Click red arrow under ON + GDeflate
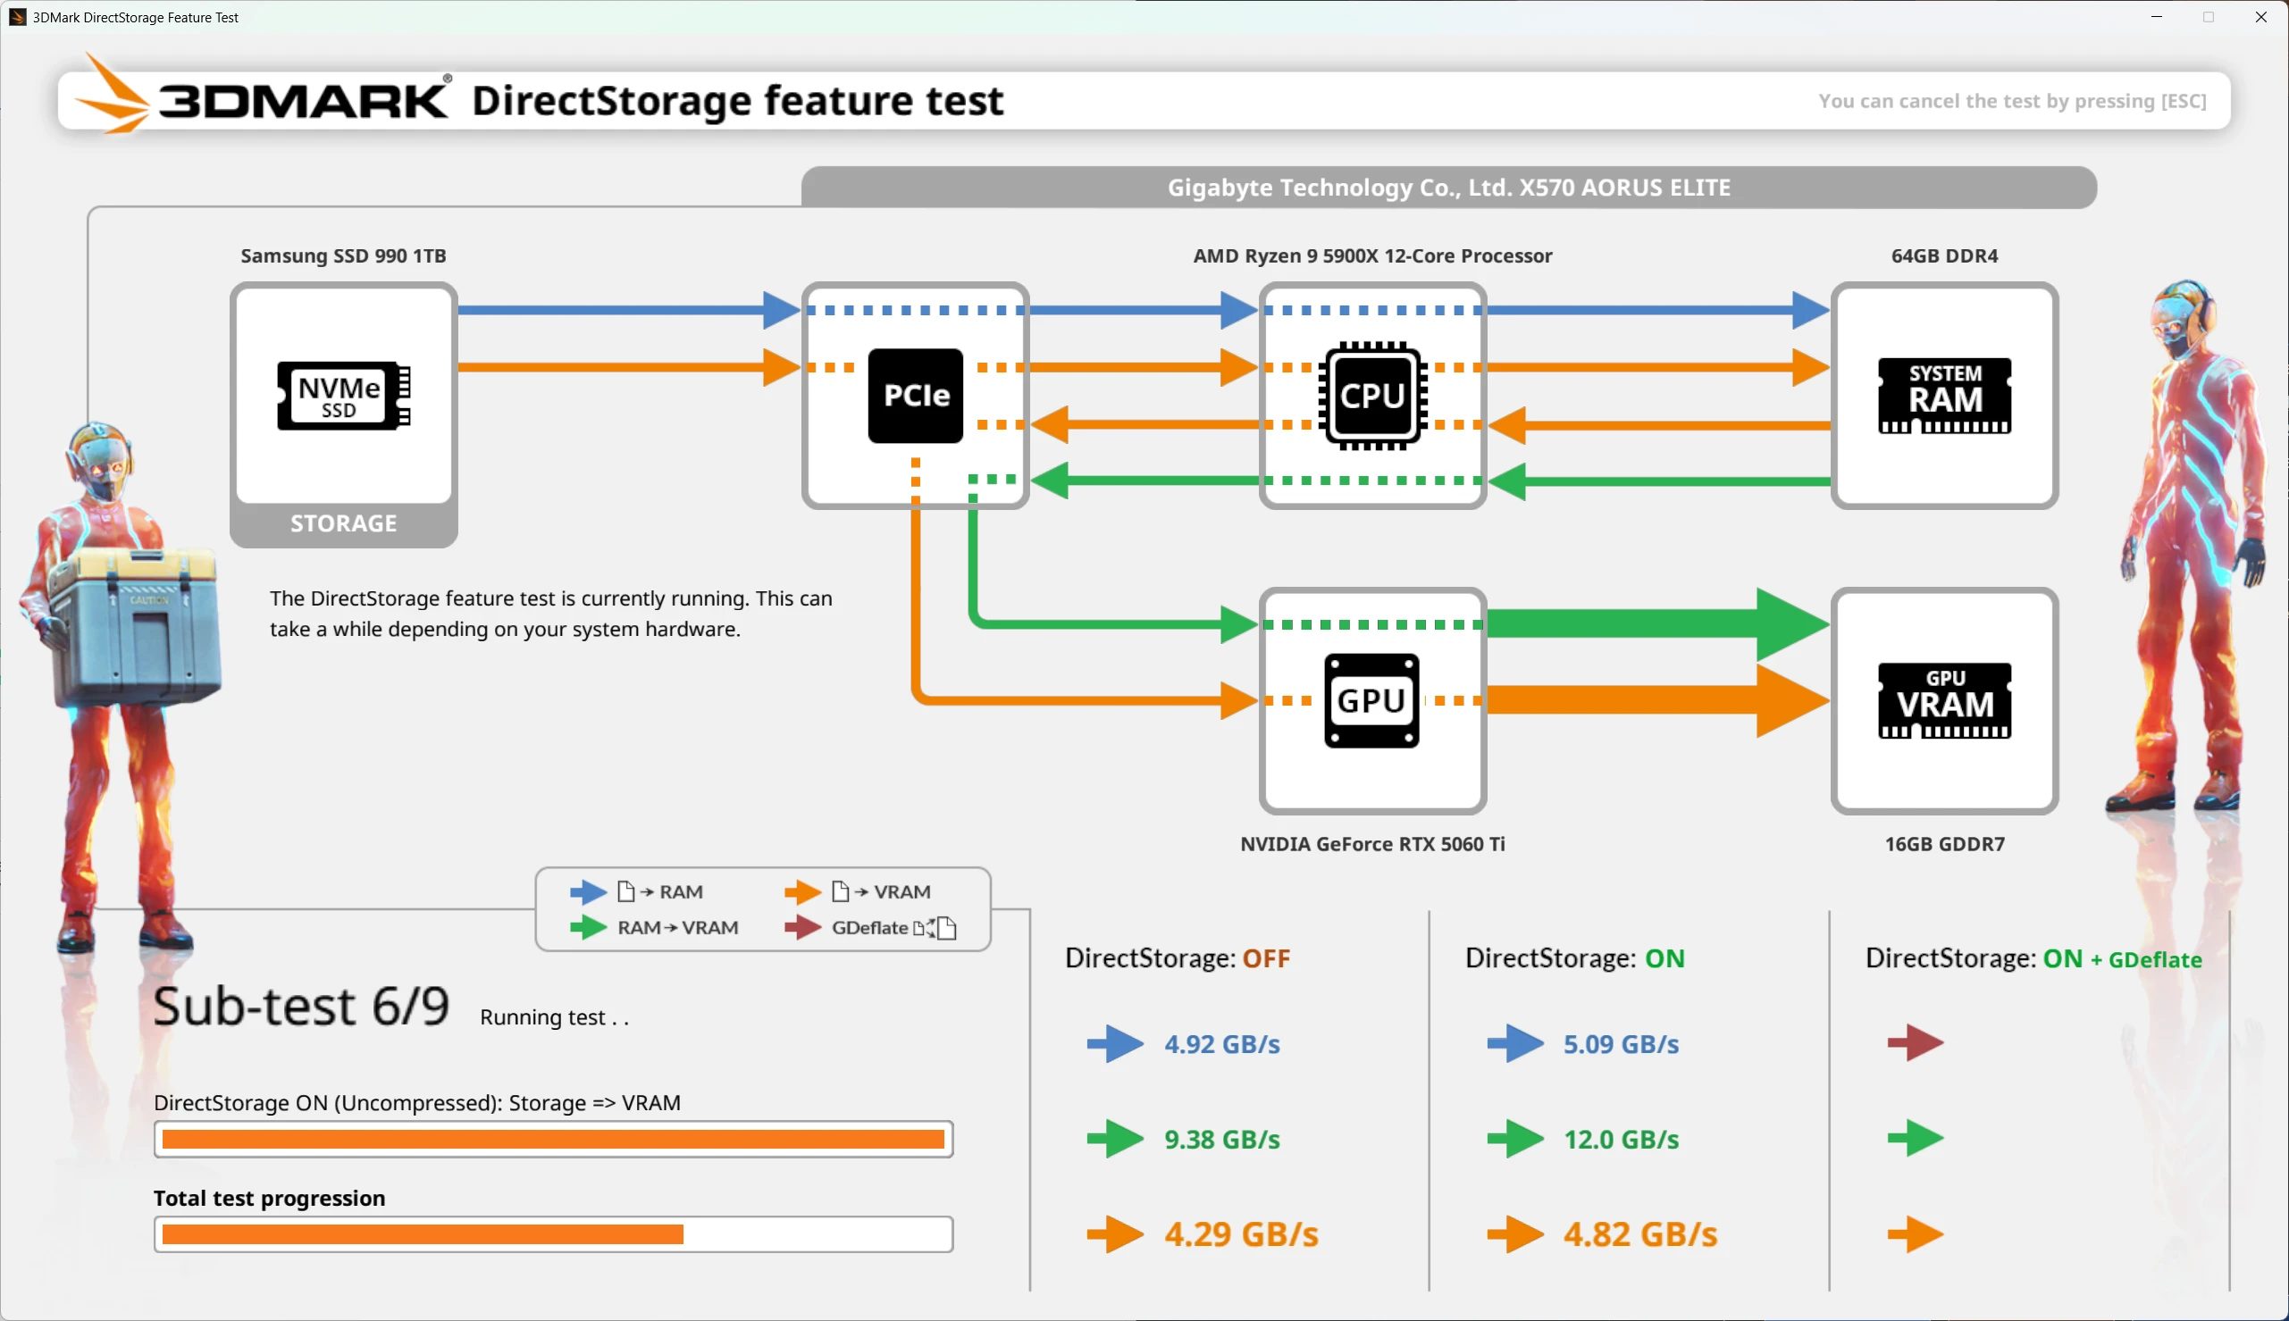 coord(1916,1043)
